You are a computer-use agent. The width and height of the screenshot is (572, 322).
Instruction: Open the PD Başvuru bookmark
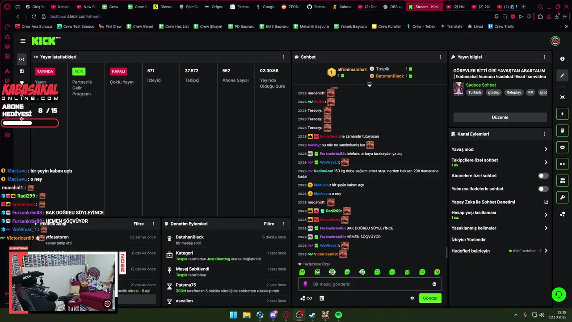(x=241, y=26)
